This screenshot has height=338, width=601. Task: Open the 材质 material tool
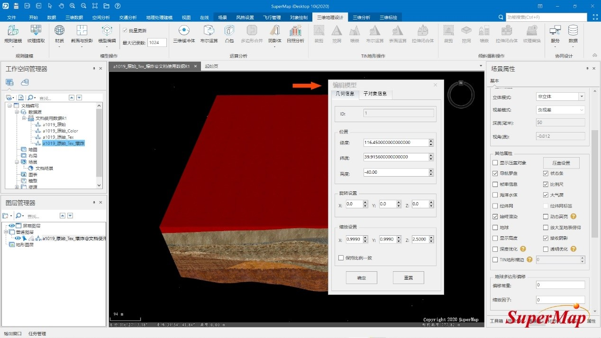[59, 34]
